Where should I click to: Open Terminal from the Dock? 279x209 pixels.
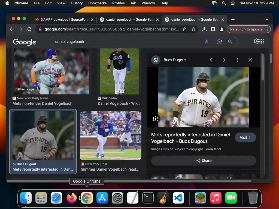point(148,198)
